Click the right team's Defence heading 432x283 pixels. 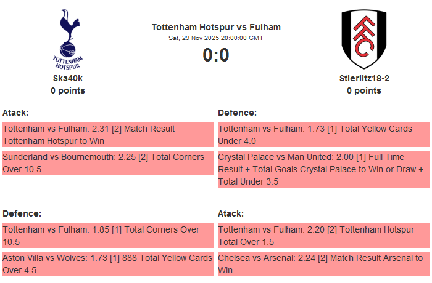[x=237, y=113]
